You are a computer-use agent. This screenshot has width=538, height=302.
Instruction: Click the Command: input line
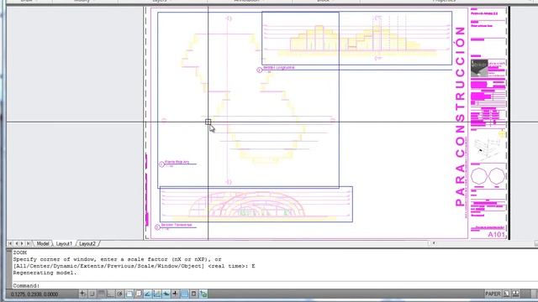pos(275,285)
